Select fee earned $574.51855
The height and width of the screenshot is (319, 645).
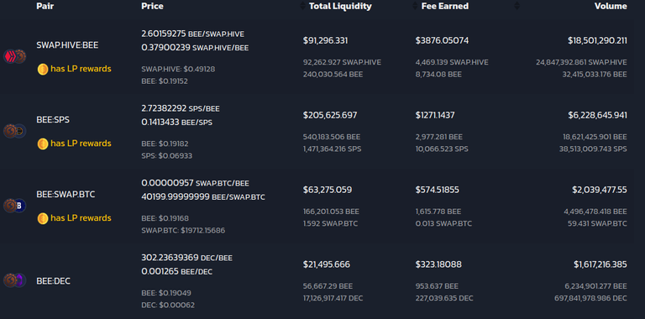pyautogui.click(x=438, y=190)
